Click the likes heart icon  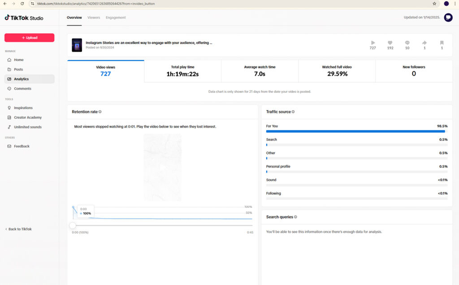[390, 43]
